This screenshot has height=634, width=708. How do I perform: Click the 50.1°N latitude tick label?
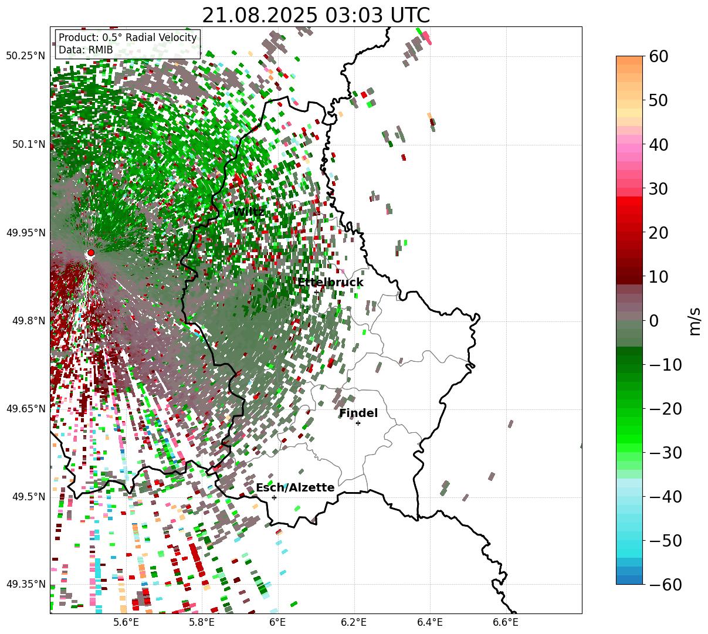(29, 144)
